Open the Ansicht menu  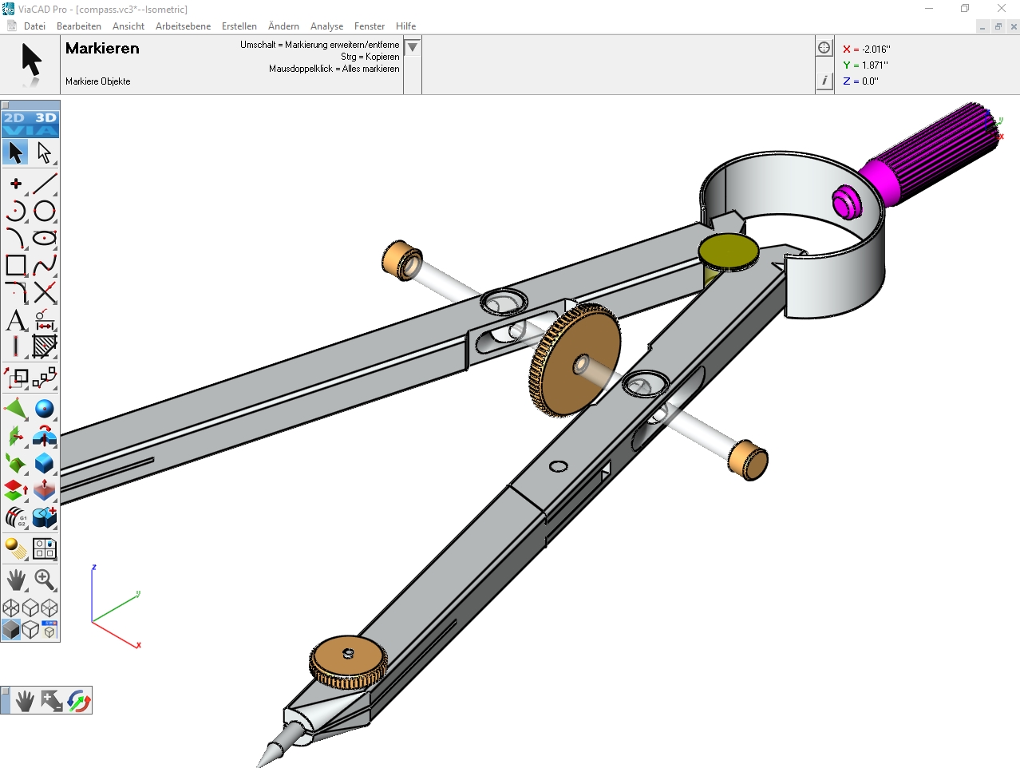(128, 26)
